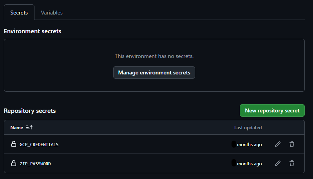
Task: Click the 'This environment has no secrets' message
Action: point(154,56)
